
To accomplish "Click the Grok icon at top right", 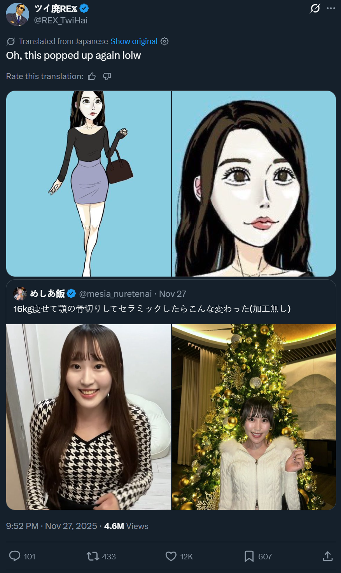I will (315, 8).
